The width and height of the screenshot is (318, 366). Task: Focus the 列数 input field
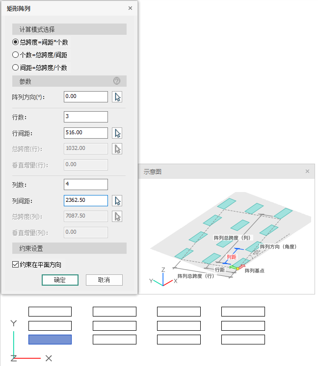click(86, 184)
